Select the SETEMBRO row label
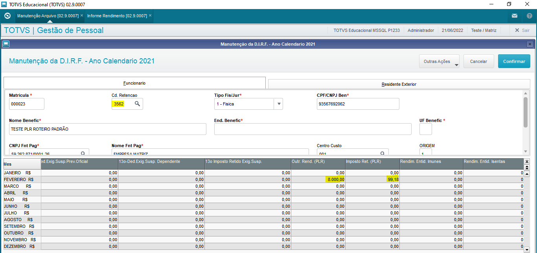The height and width of the screenshot is (253, 537). pyautogui.click(x=22, y=226)
